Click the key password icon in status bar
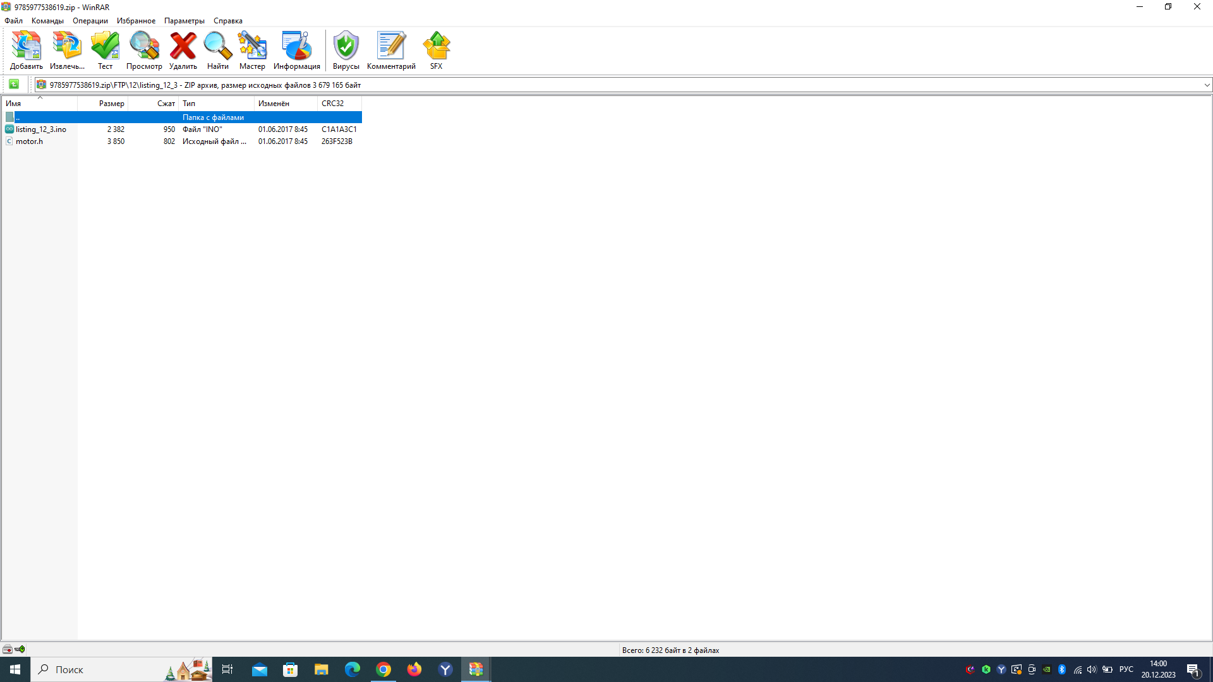Screen dimensions: 1213x682 pos(20,649)
